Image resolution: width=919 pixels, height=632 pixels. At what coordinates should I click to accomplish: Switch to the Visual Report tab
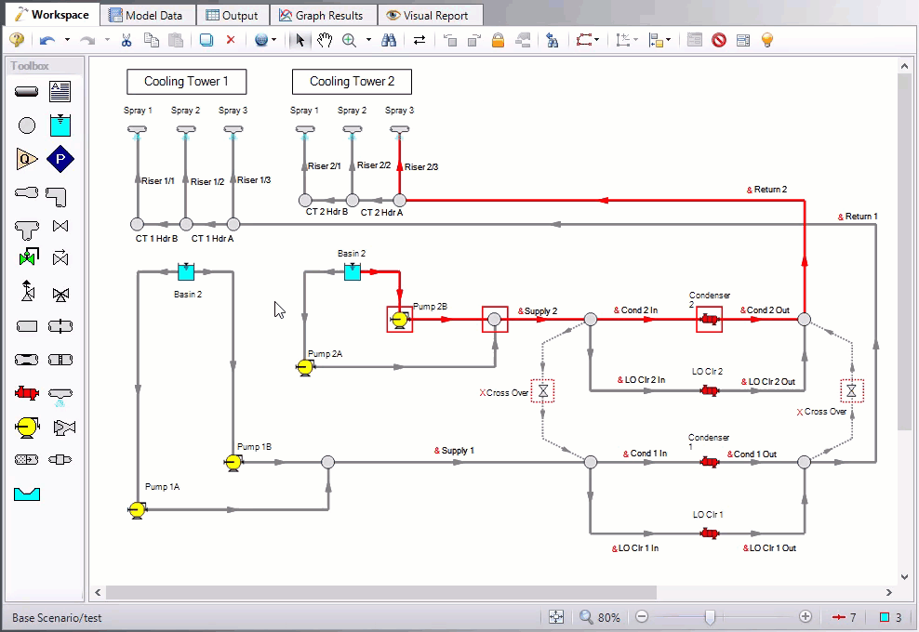(428, 15)
